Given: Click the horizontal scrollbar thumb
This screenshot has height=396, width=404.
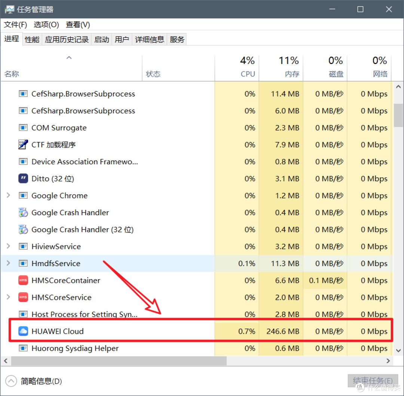Looking at the screenshot, I should point(119,361).
